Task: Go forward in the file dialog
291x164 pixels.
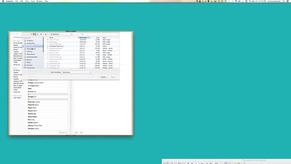Action: click(x=27, y=34)
